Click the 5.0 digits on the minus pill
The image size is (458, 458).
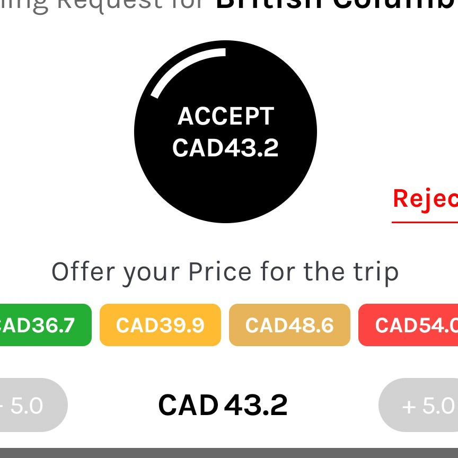(27, 406)
